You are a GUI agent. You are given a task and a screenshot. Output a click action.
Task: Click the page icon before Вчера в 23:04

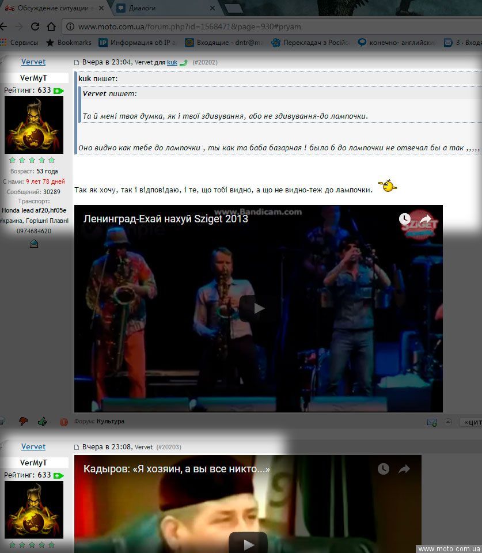[77, 63]
